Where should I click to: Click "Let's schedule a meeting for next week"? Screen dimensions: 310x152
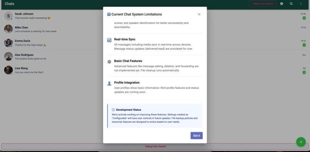[x=36, y=31]
